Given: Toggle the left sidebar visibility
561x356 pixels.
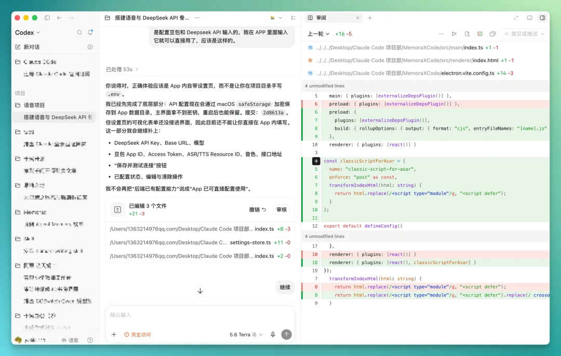Looking at the screenshot, I should point(47,18).
